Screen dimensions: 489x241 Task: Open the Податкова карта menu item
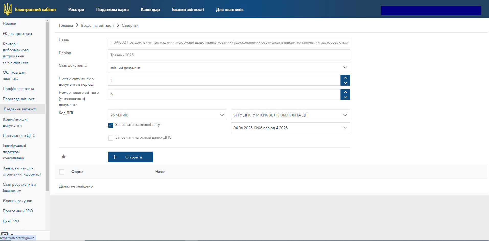[112, 10]
